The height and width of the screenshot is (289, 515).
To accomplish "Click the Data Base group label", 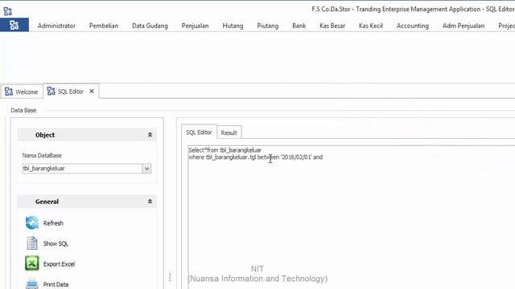I will [x=23, y=111].
